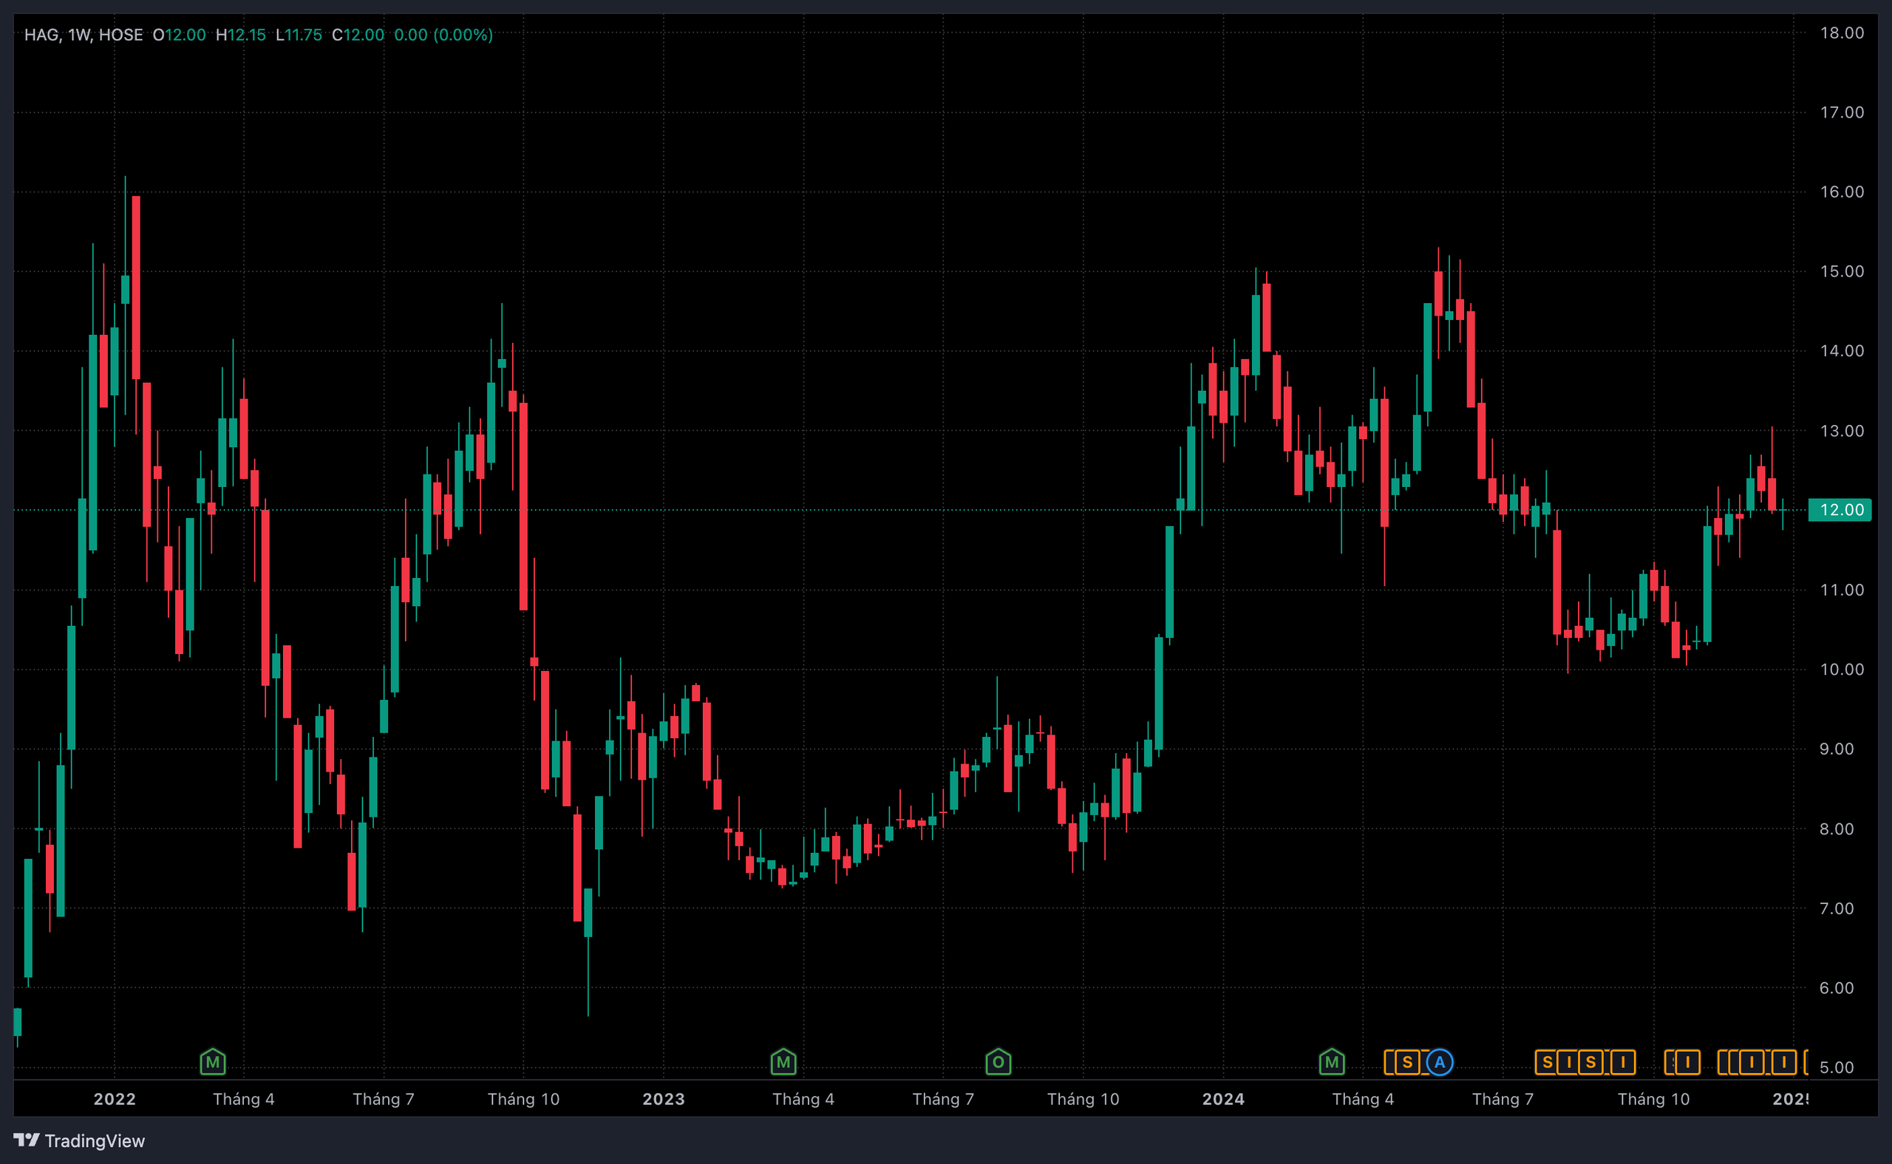This screenshot has height=1164, width=1892.
Task: Click the orange S marker beside the blue A
Action: (1407, 1063)
